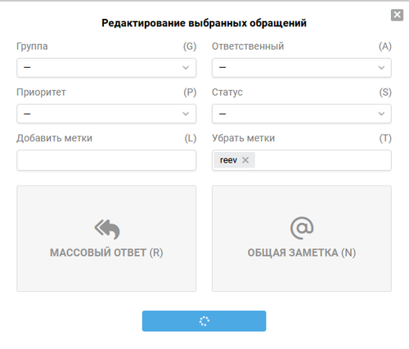Image resolution: width=409 pixels, height=349 pixels.
Task: Click the Ответственный chevron arrow
Action: [381, 68]
